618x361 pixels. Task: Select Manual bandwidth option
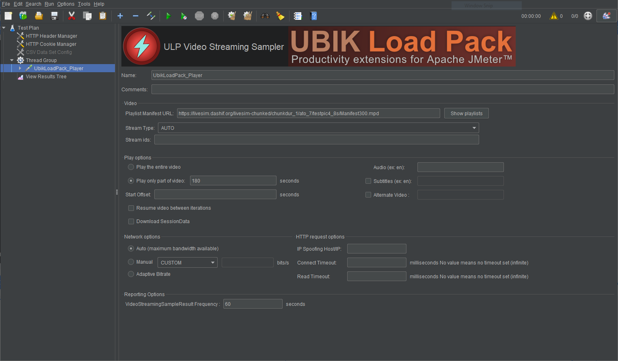coord(131,262)
